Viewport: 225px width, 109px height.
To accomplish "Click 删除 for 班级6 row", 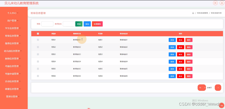I will tap(189, 76).
